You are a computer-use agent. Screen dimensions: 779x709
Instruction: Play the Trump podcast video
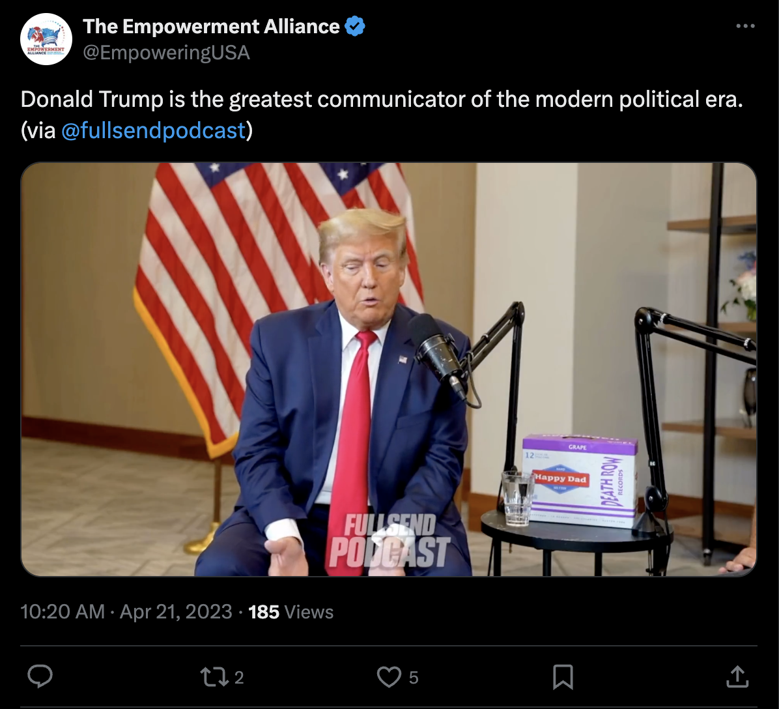(x=388, y=369)
